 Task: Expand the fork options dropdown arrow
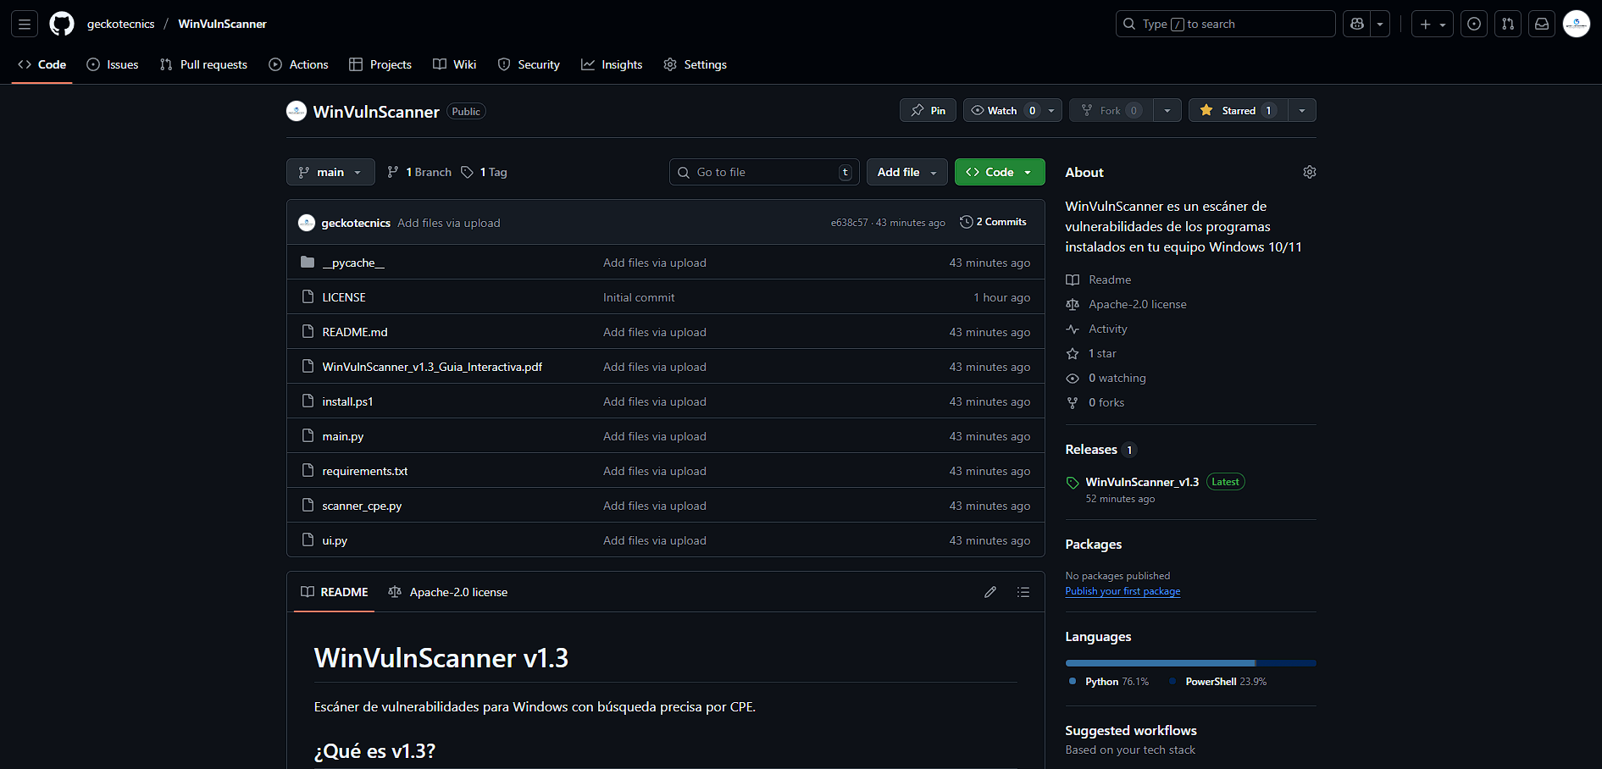point(1167,110)
